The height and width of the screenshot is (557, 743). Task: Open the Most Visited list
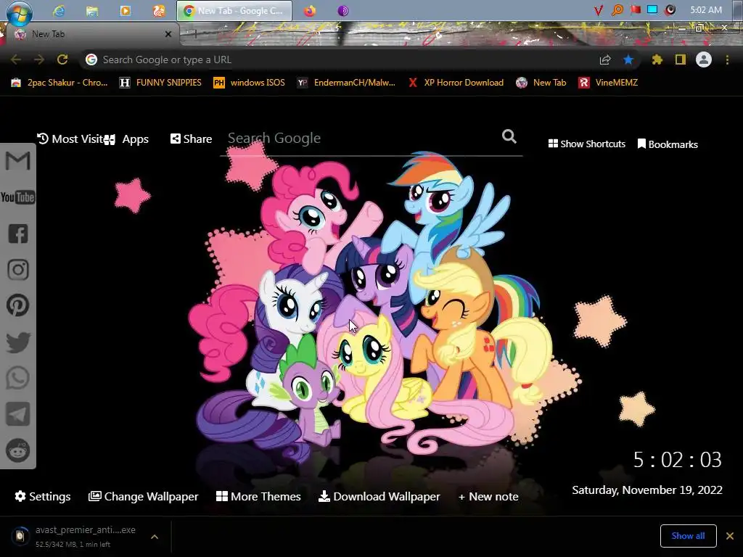tap(70, 139)
